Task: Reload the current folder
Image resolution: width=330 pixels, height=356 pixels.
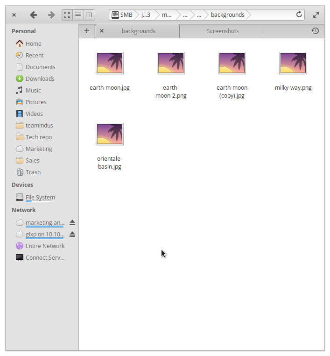Action: point(299,14)
